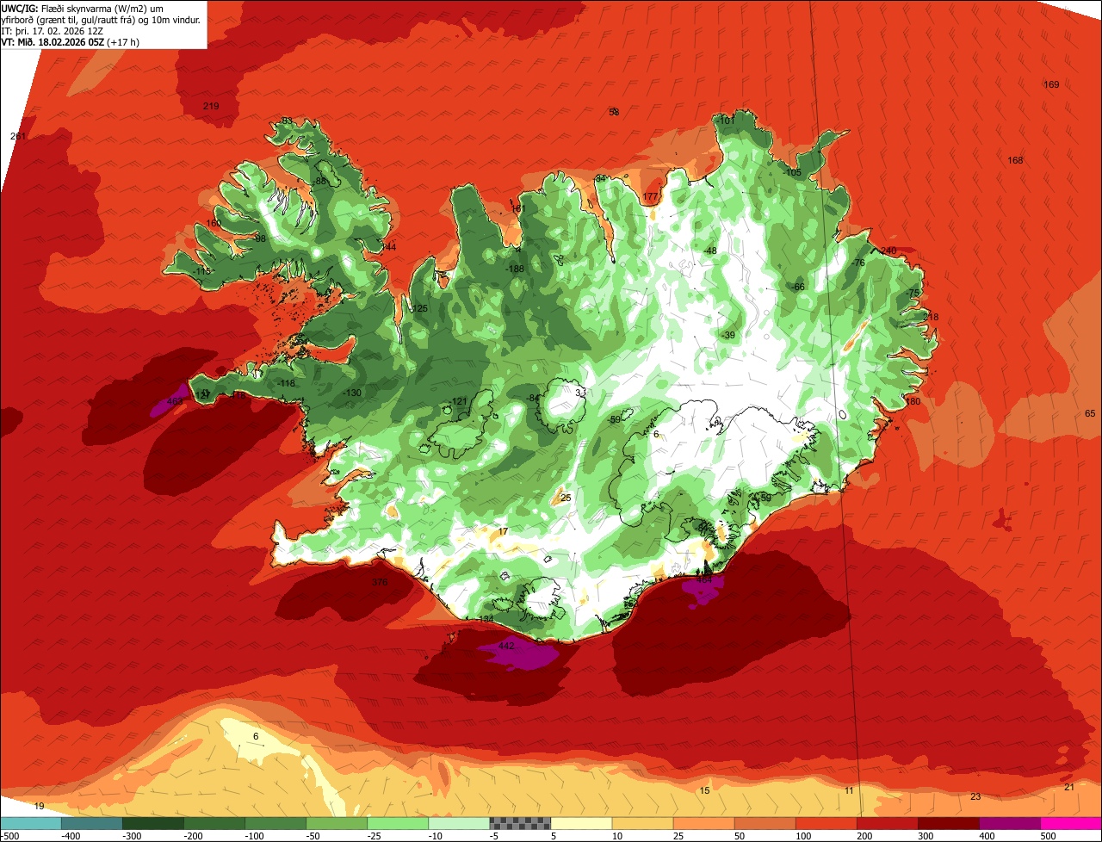Image resolution: width=1102 pixels, height=842 pixels.
Task: Click the light green -25 to -10 swatch
Action: pyautogui.click(x=398, y=823)
